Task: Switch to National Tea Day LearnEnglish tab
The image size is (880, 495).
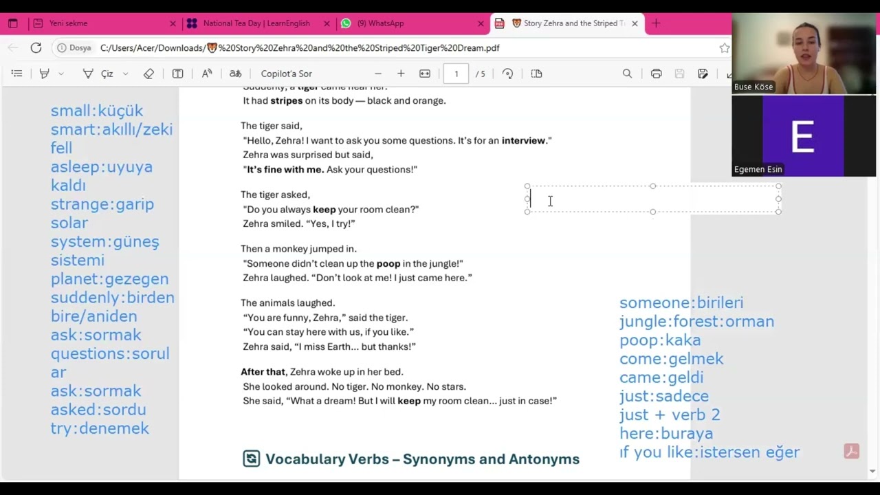Action: point(256,23)
